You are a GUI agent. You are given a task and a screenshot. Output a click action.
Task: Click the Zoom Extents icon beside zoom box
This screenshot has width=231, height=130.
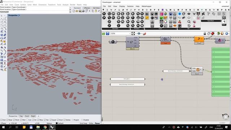133,34
